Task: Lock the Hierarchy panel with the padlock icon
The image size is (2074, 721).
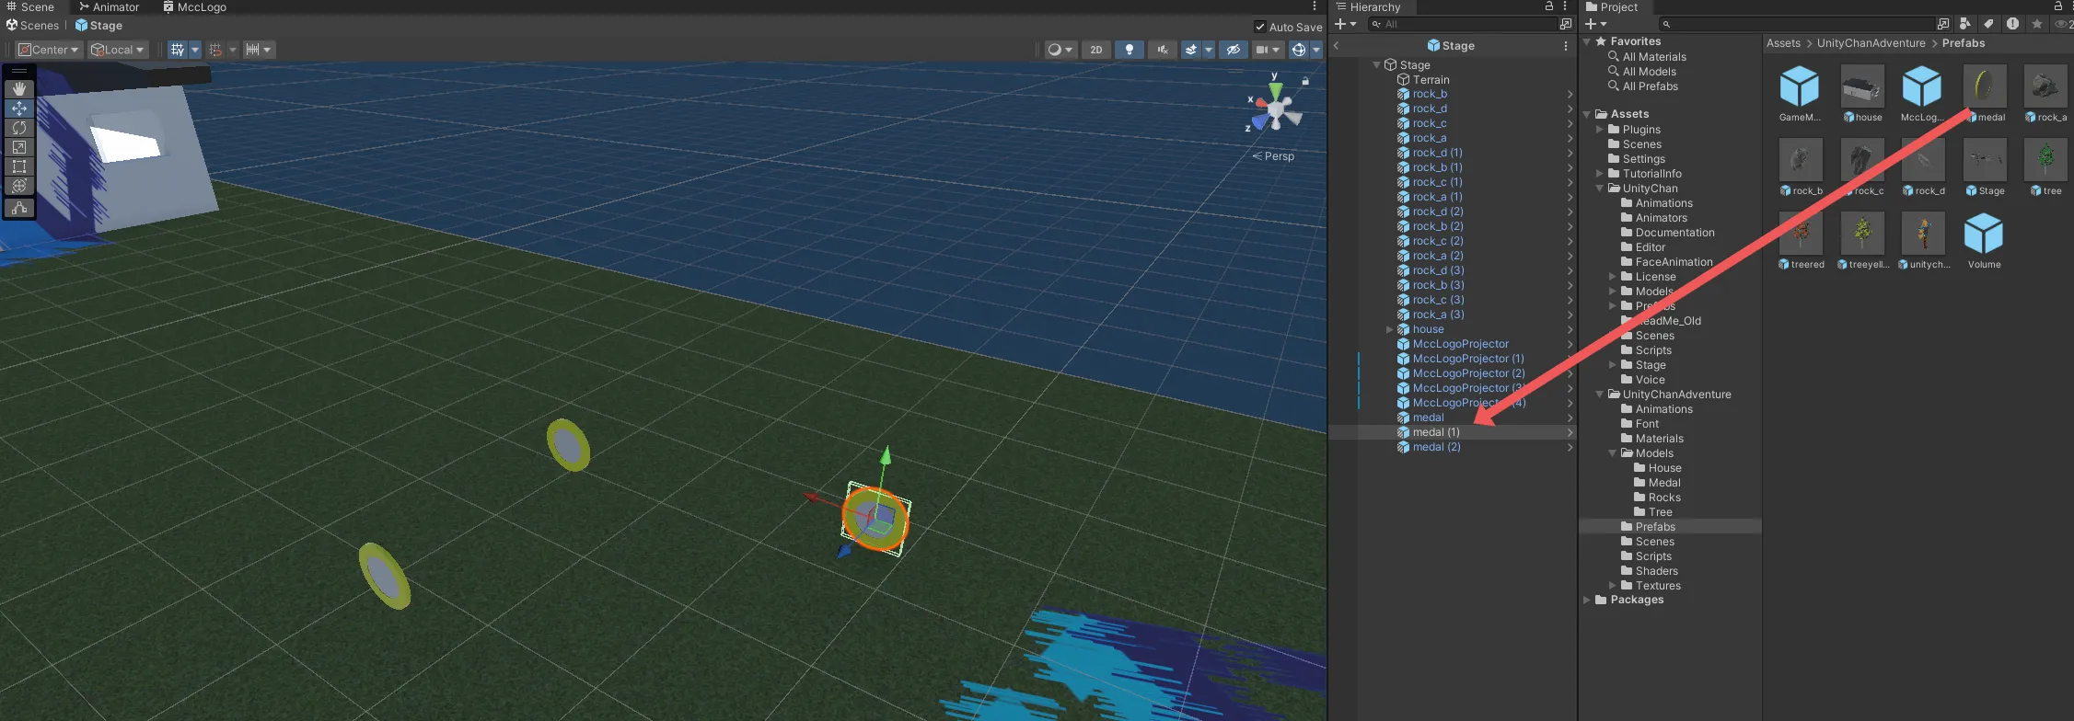Action: point(1549,6)
